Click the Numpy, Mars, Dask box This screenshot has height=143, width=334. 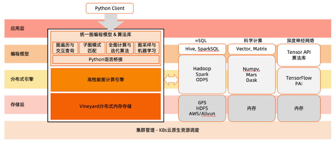coord(251,74)
